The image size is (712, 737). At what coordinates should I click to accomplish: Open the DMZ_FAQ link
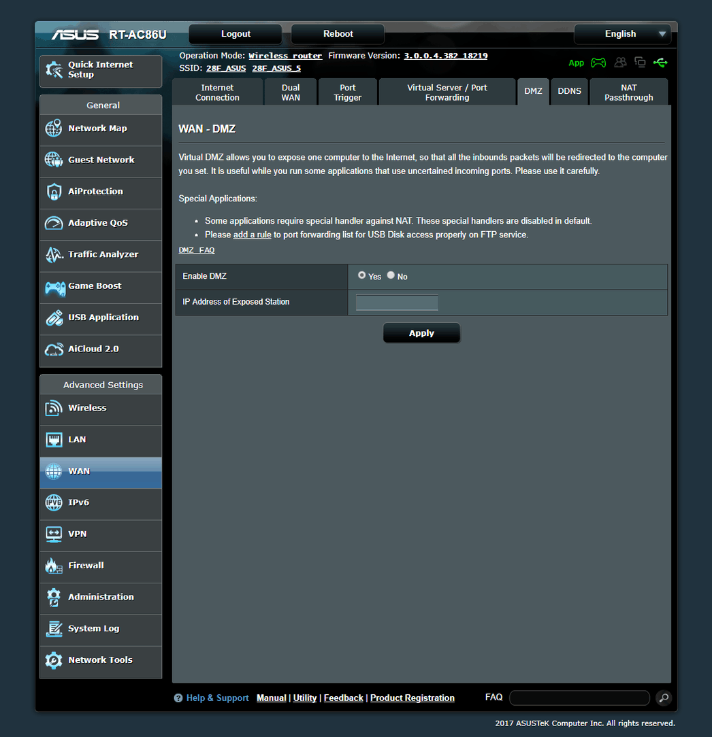[x=197, y=250]
